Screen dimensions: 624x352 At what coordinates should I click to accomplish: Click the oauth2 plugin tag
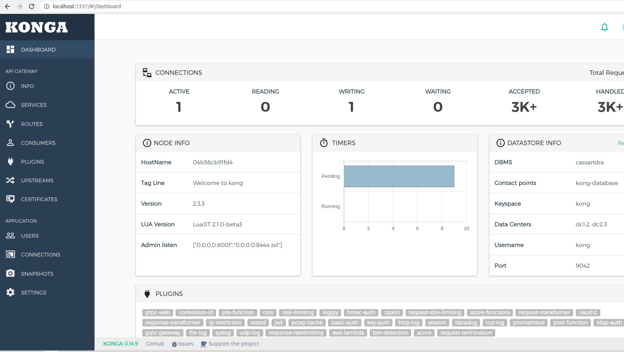pyautogui.click(x=588, y=312)
